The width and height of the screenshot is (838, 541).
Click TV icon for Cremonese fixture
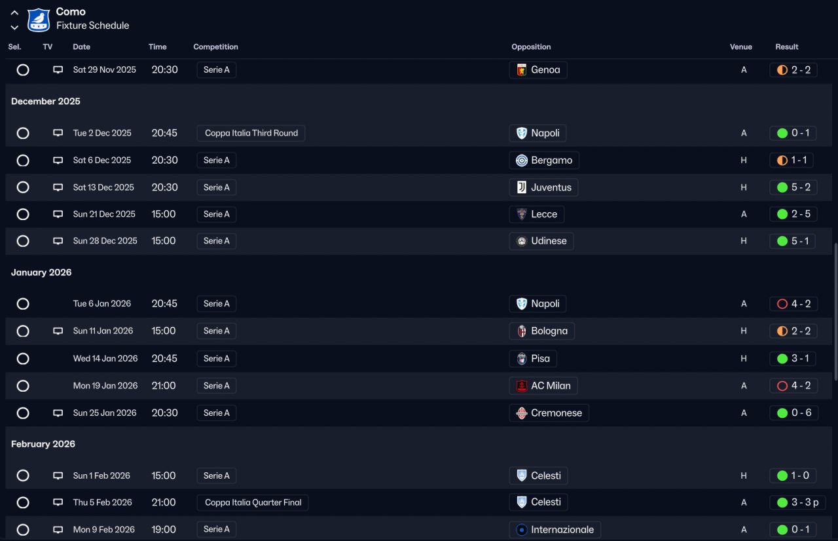58,413
